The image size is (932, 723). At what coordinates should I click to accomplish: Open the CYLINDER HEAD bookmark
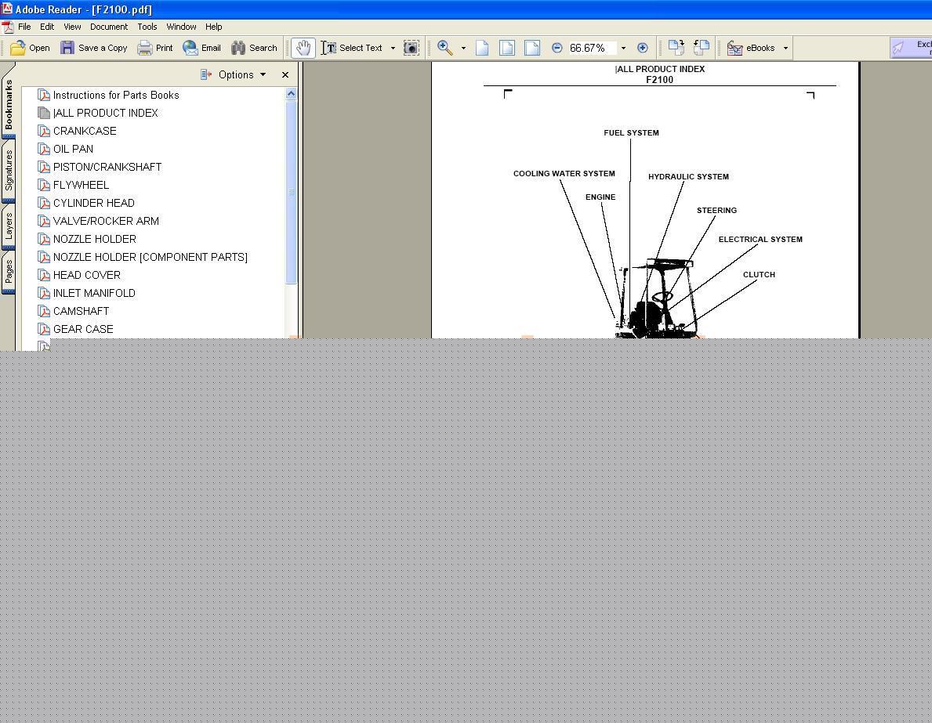pyautogui.click(x=93, y=203)
